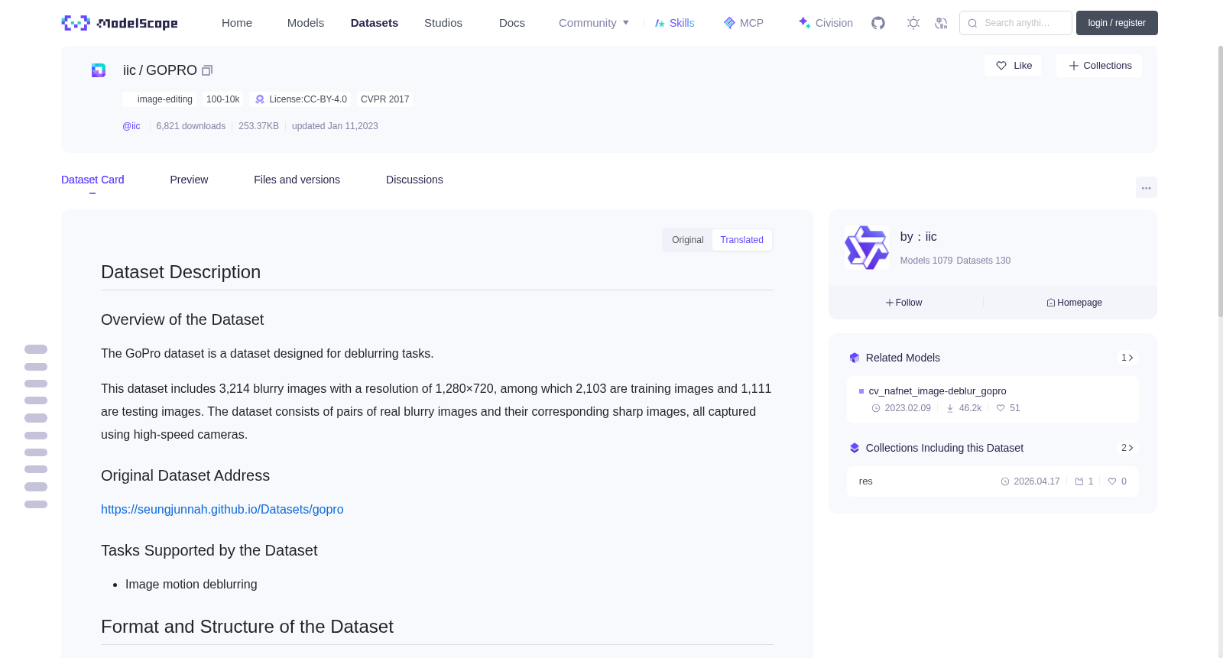Click the Dataset Description heading

pos(181,272)
